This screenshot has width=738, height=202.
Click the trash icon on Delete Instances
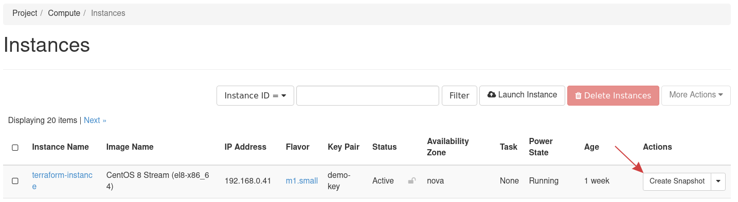(578, 95)
